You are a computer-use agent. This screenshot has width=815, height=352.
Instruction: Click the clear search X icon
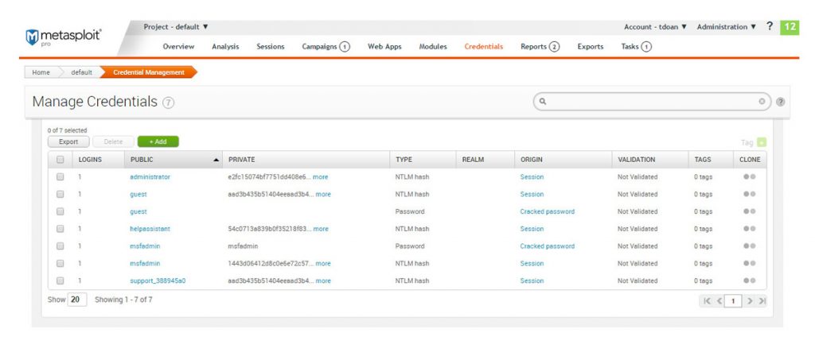[x=762, y=102]
